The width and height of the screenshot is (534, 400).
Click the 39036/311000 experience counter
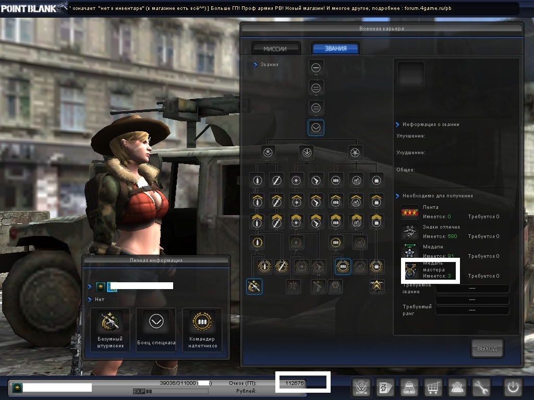click(178, 383)
